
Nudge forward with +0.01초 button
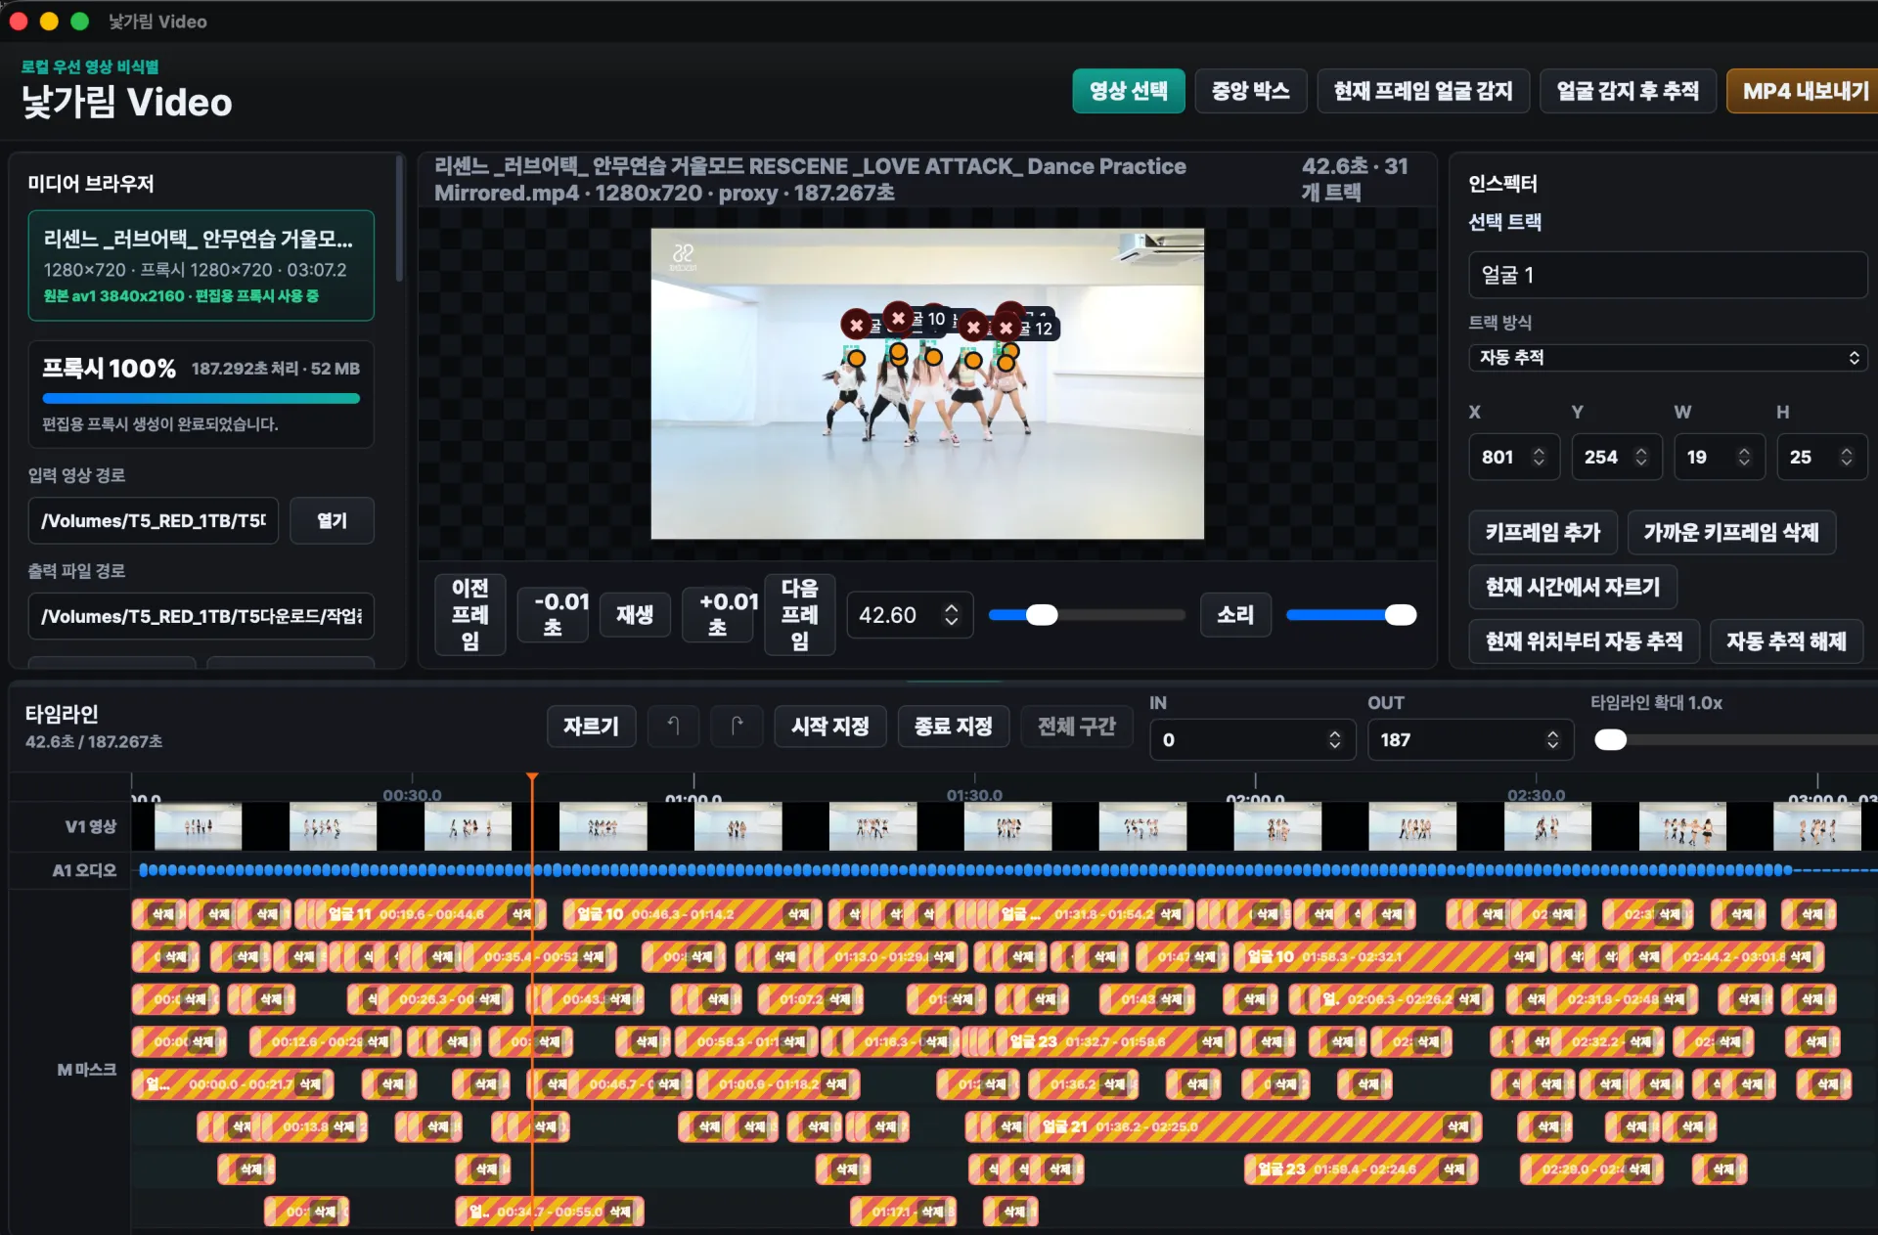click(x=717, y=614)
